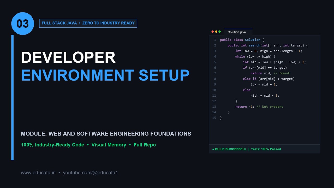The height and width of the screenshot is (188, 334).
Task: Click the 'return mid; // Found!' line
Action: click(271, 73)
